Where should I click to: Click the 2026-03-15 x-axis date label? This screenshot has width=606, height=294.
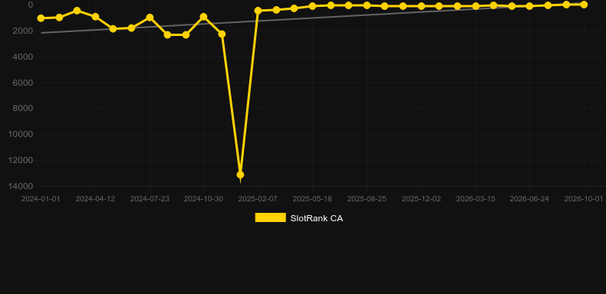(x=476, y=199)
